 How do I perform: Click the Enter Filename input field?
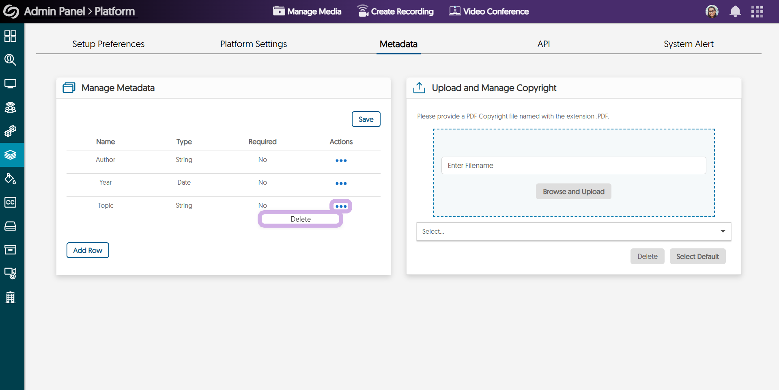pyautogui.click(x=573, y=166)
